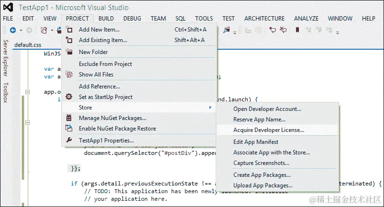This screenshot has width=384, height=207.
Task: Select Exclude From Project entry
Action: (x=139, y=64)
